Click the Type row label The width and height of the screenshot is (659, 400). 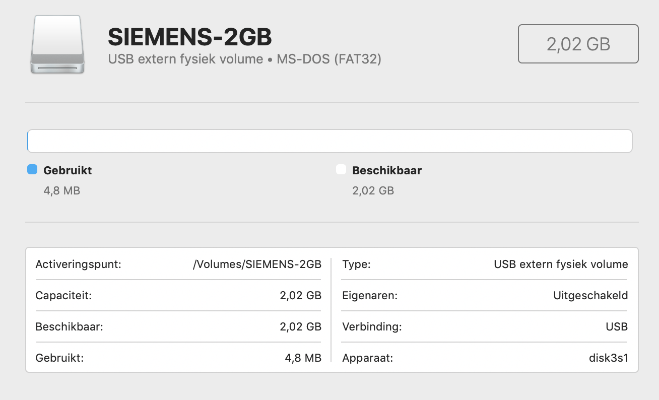click(x=356, y=264)
